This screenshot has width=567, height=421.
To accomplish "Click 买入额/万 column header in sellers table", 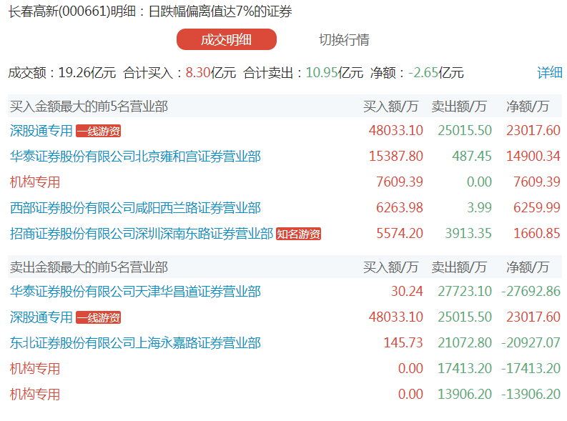I will pos(390,267).
